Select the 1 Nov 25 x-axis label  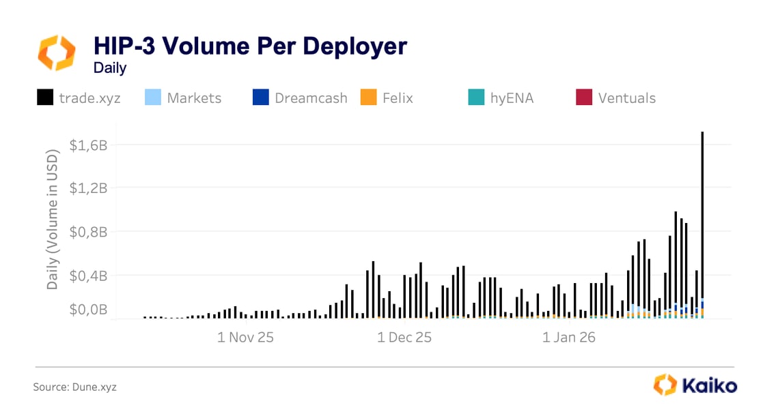[x=245, y=337]
